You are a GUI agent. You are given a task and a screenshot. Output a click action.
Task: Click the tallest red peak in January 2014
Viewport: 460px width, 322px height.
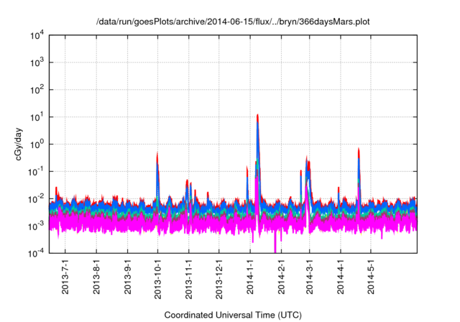[x=257, y=116]
